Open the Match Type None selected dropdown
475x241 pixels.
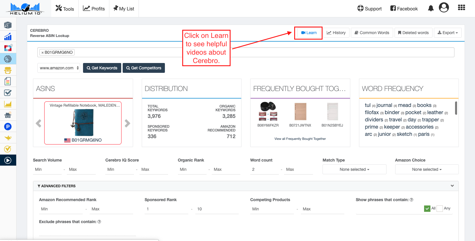point(354,169)
